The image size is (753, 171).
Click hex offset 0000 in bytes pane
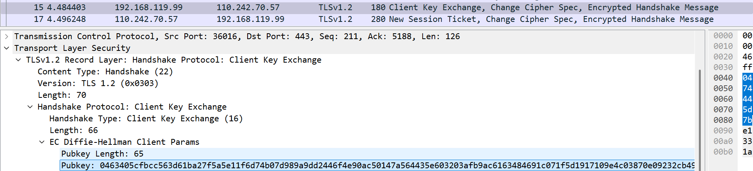point(723,36)
